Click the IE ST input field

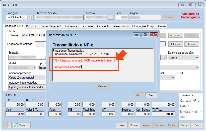pos(187,78)
